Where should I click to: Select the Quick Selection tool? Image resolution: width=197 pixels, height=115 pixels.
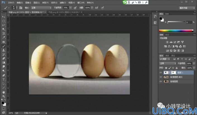4,29
